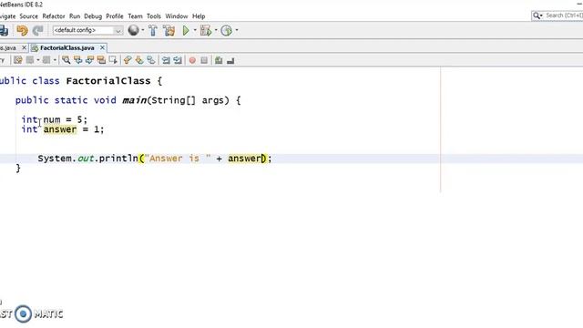Run the project with the green play icon
The width and height of the screenshot is (583, 328).
186,30
